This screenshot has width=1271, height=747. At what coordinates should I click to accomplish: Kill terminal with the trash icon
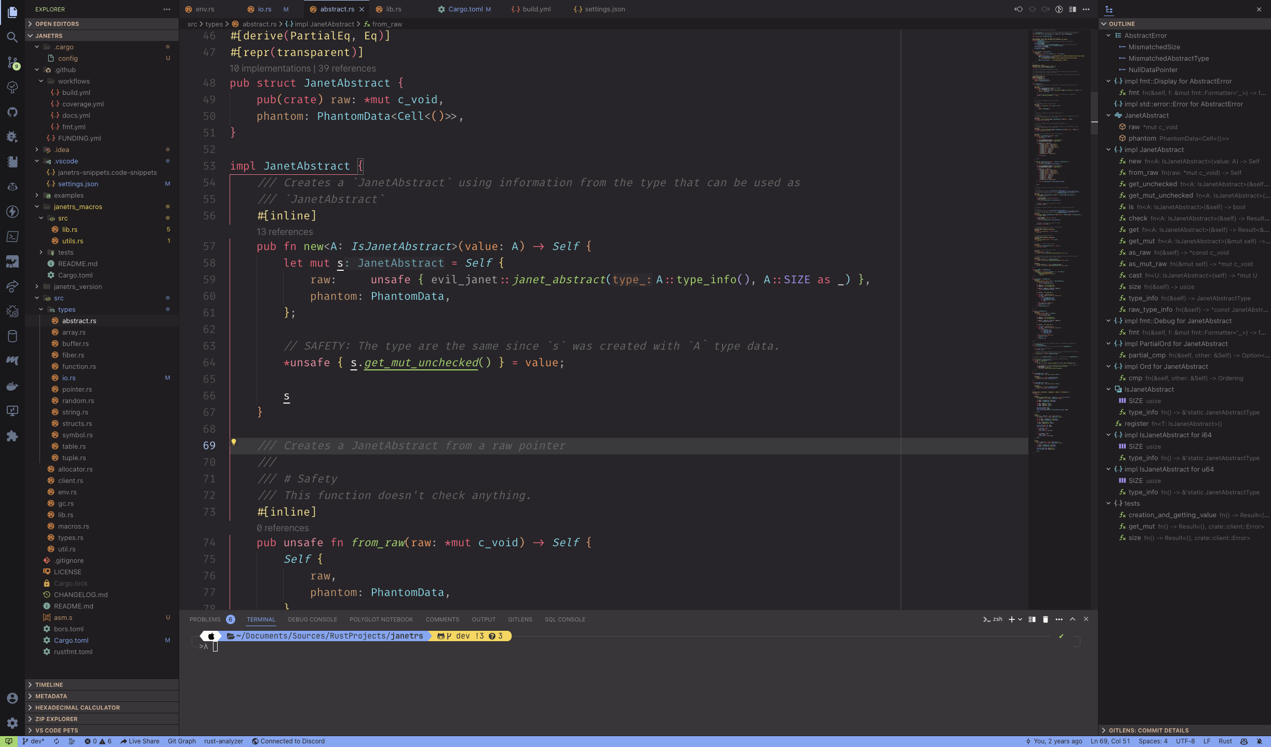click(1046, 619)
